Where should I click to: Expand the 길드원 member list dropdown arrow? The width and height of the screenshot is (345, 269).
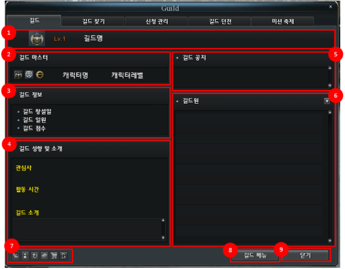pyautogui.click(x=327, y=101)
